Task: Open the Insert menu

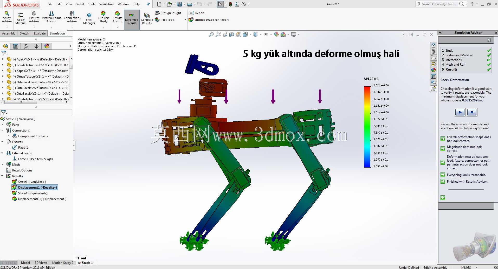Action: point(80,4)
